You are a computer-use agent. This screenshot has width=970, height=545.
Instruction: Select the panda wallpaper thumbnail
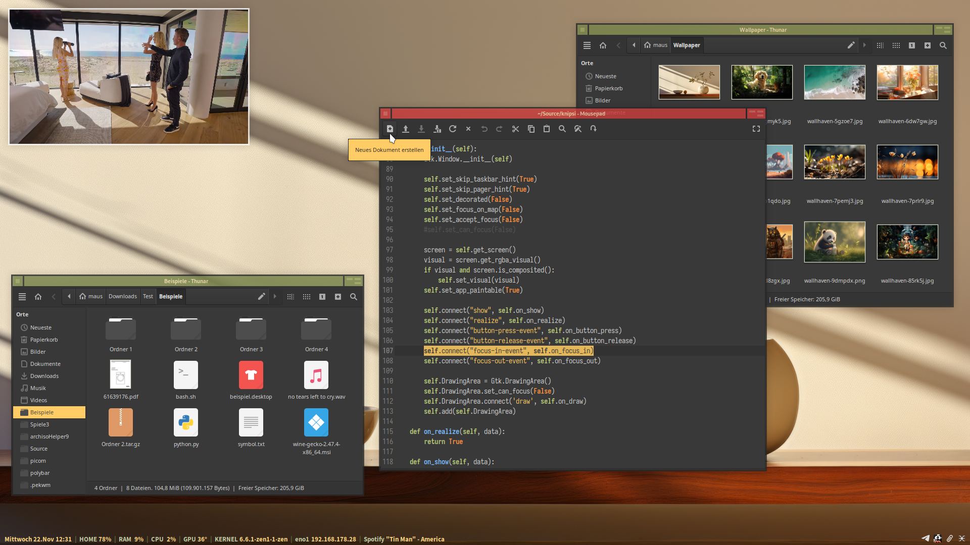pyautogui.click(x=835, y=242)
